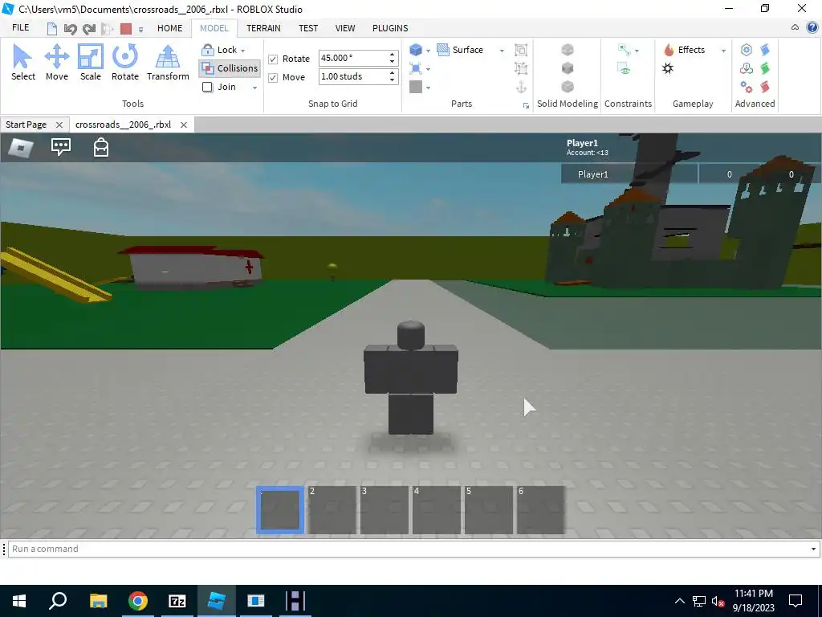Undo the last action
This screenshot has height=617, width=822.
click(70, 28)
